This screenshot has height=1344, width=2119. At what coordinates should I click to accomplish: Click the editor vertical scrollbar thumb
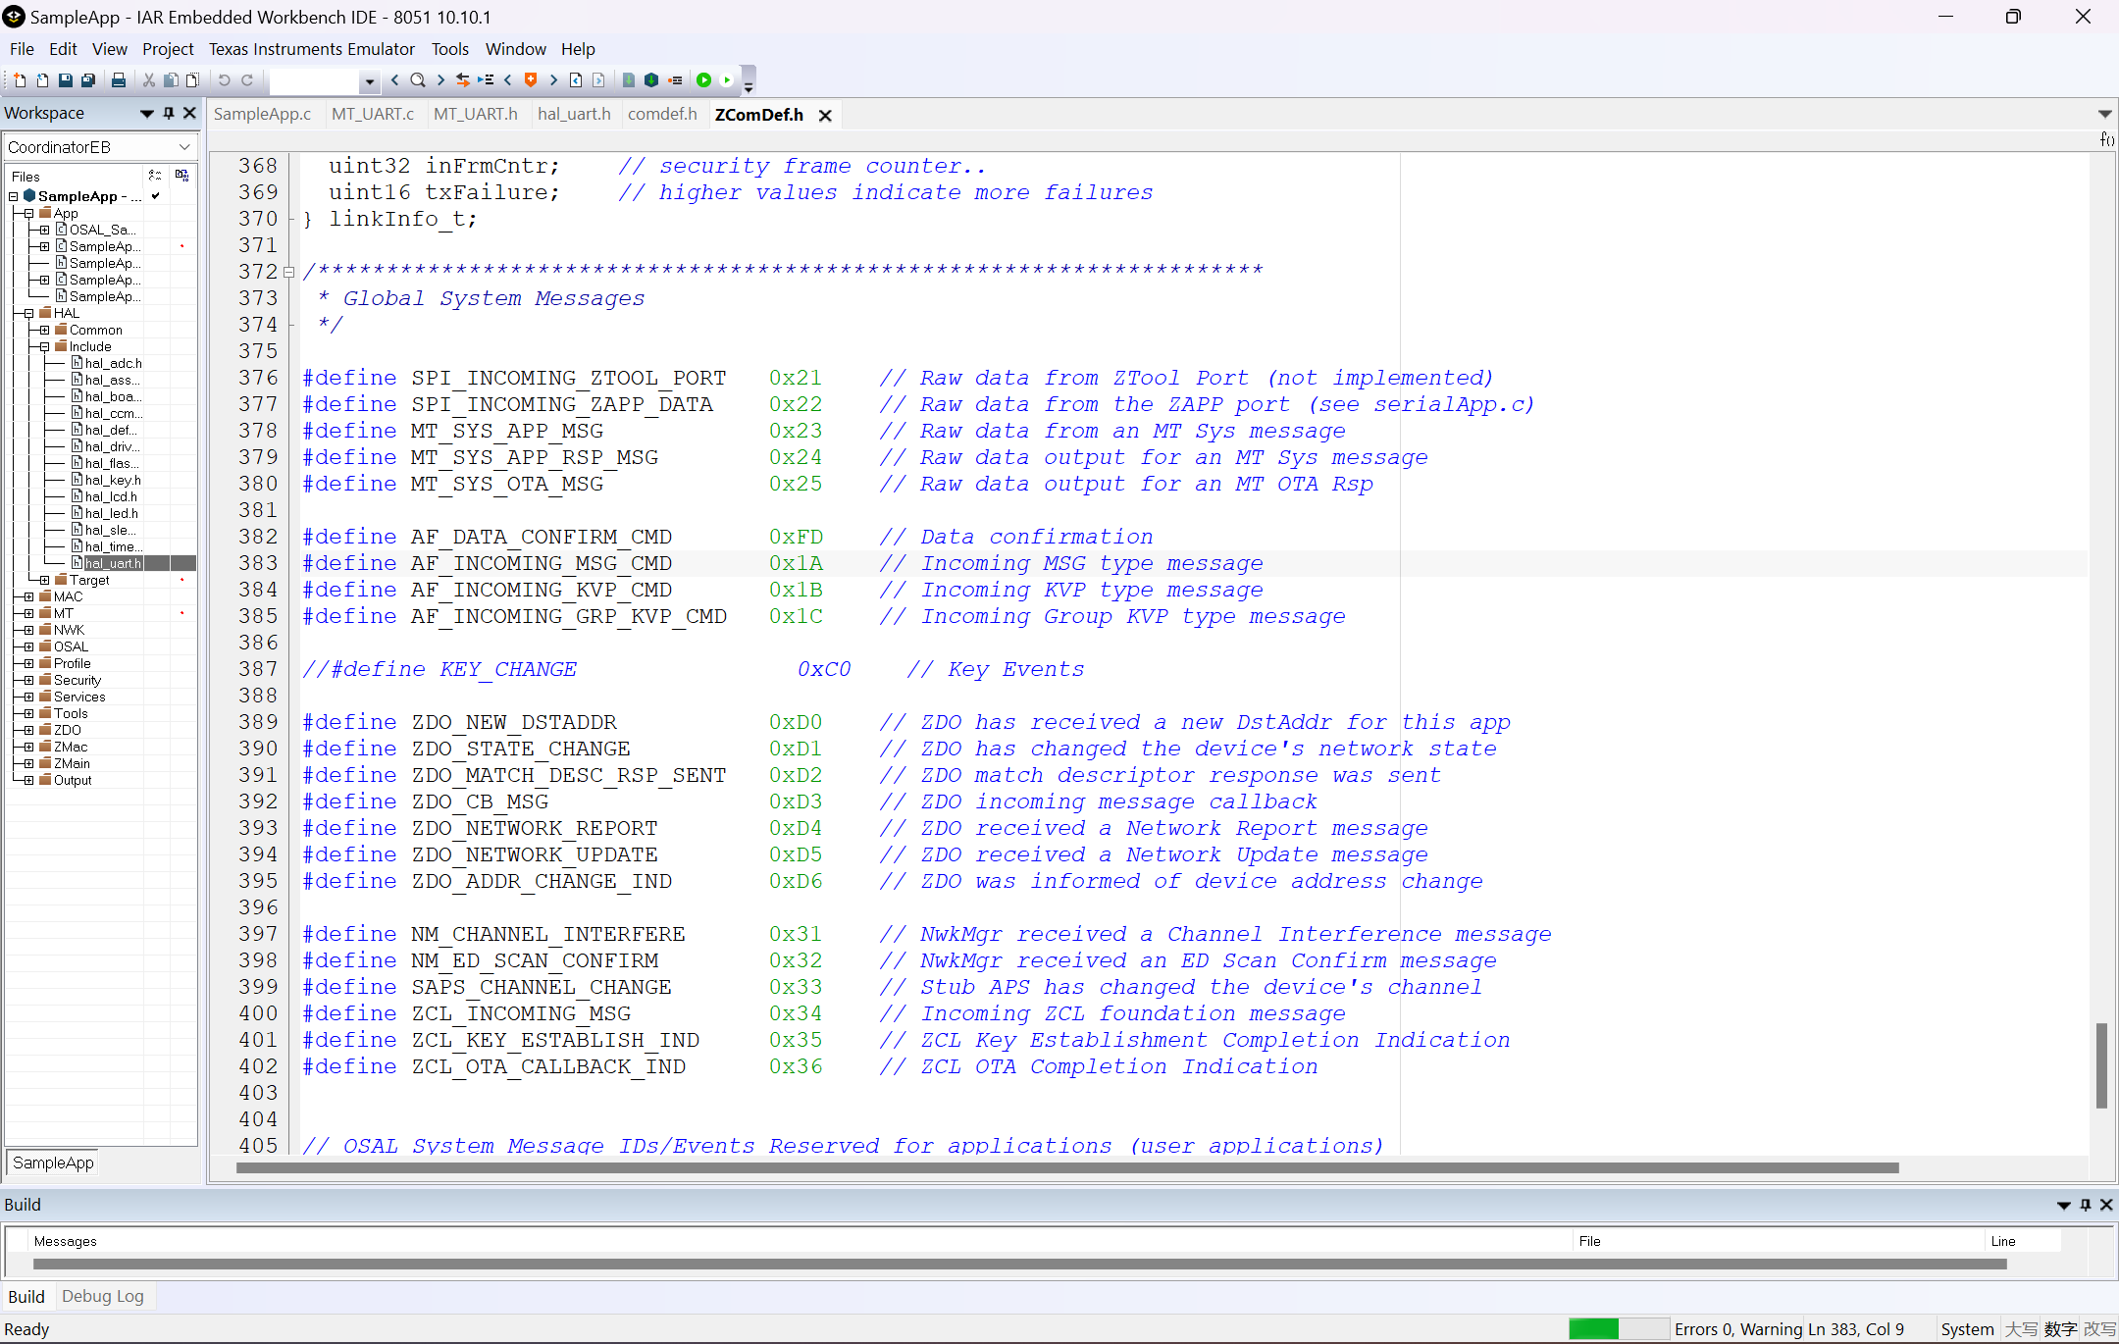click(x=2101, y=1064)
